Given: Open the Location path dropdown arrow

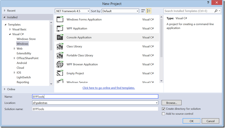Looking at the screenshot, I should pos(156,103).
